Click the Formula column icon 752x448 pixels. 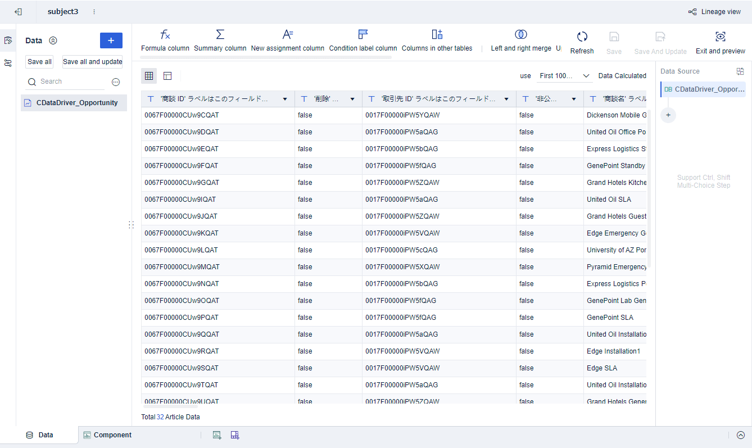[165, 35]
